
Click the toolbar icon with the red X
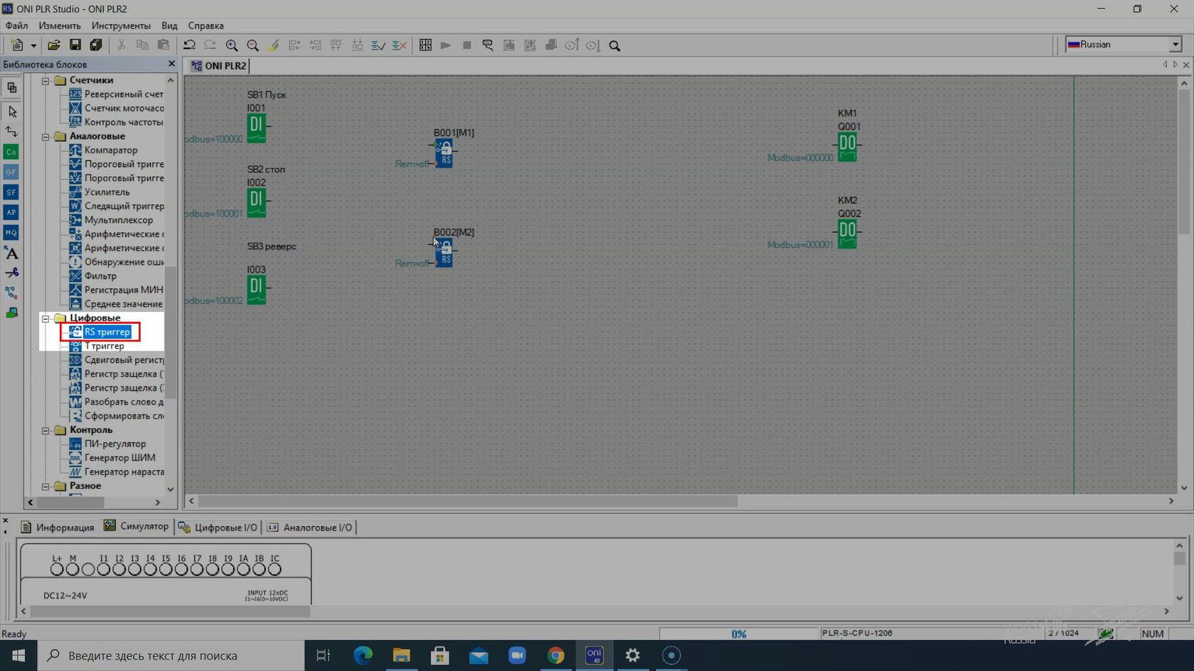(x=399, y=45)
